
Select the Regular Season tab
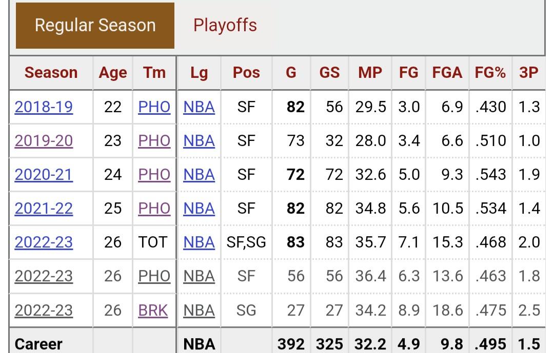pyautogui.click(x=95, y=25)
